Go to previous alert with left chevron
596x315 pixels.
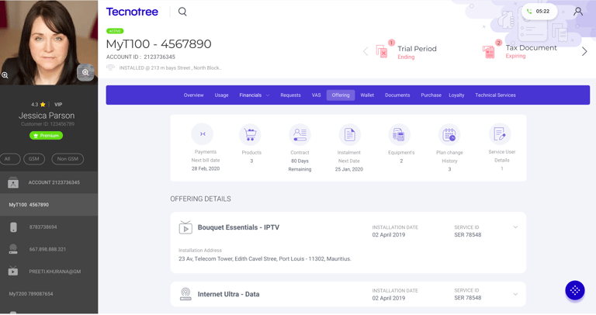click(366, 51)
